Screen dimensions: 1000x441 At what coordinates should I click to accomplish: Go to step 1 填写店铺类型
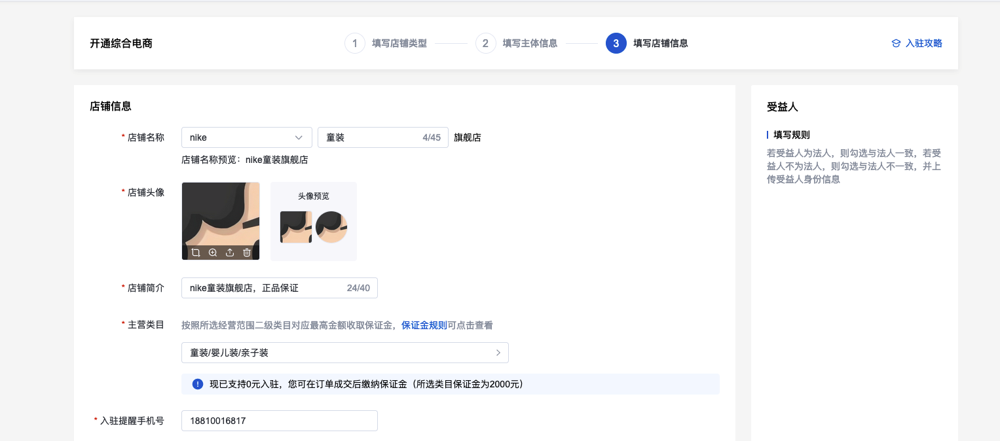click(x=386, y=44)
